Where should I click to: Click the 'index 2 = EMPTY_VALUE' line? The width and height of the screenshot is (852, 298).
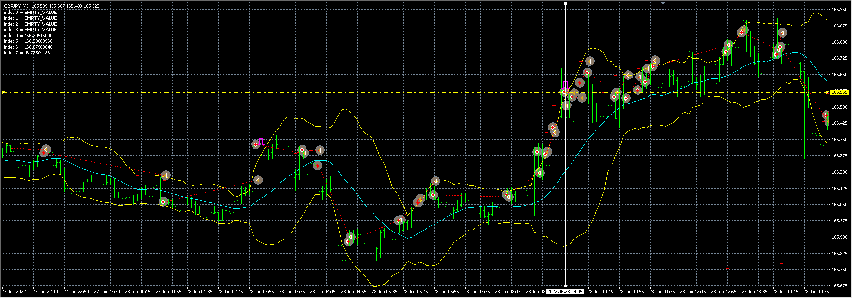[x=30, y=24]
